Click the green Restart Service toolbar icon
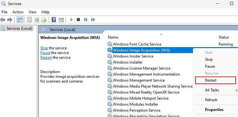 pyautogui.click(x=93, y=20)
